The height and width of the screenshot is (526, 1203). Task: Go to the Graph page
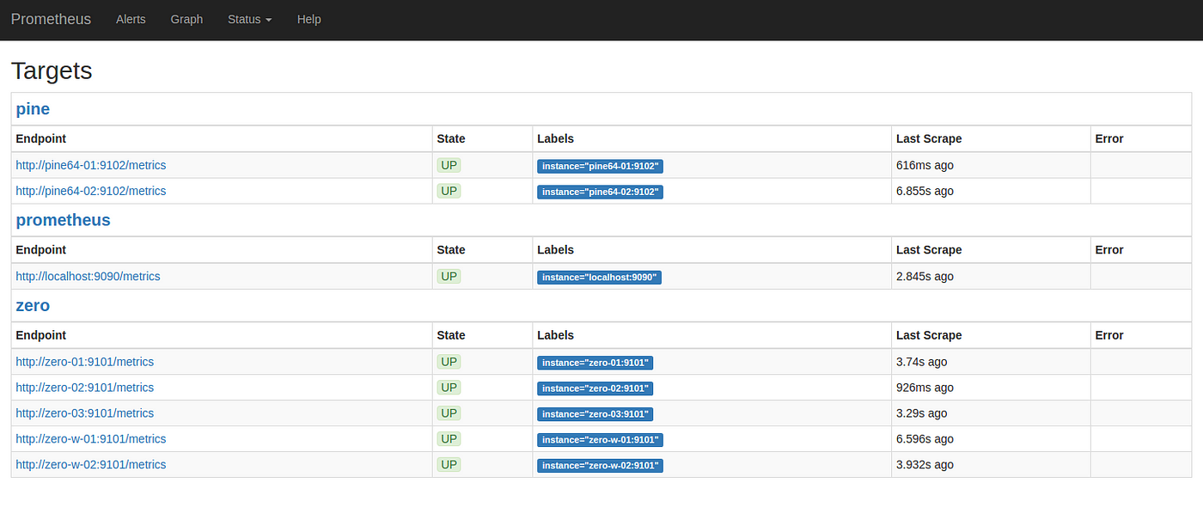point(186,19)
